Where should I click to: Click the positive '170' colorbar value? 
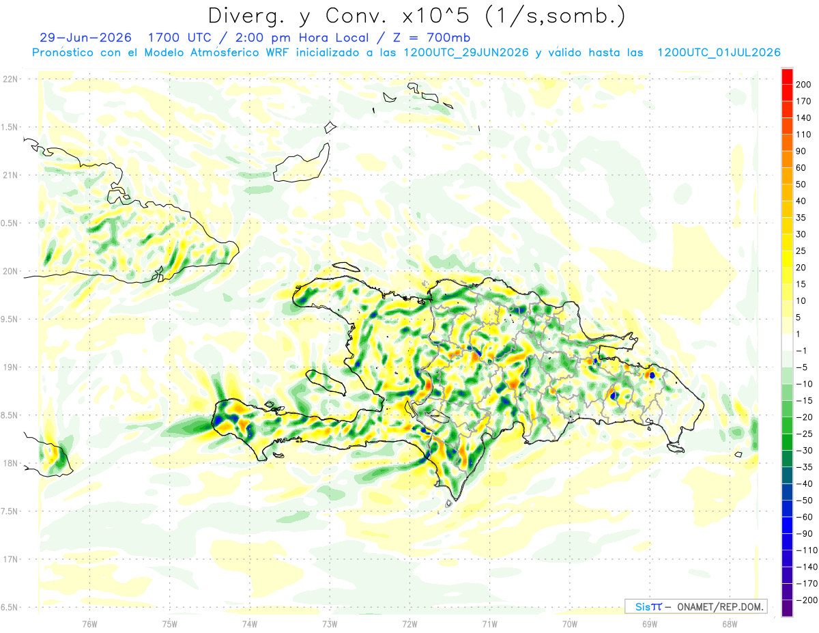[803, 101]
